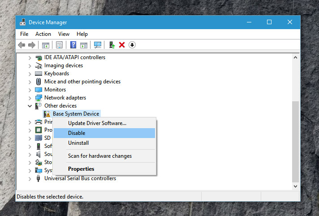Click the blue Help question mark icon

click(73, 45)
